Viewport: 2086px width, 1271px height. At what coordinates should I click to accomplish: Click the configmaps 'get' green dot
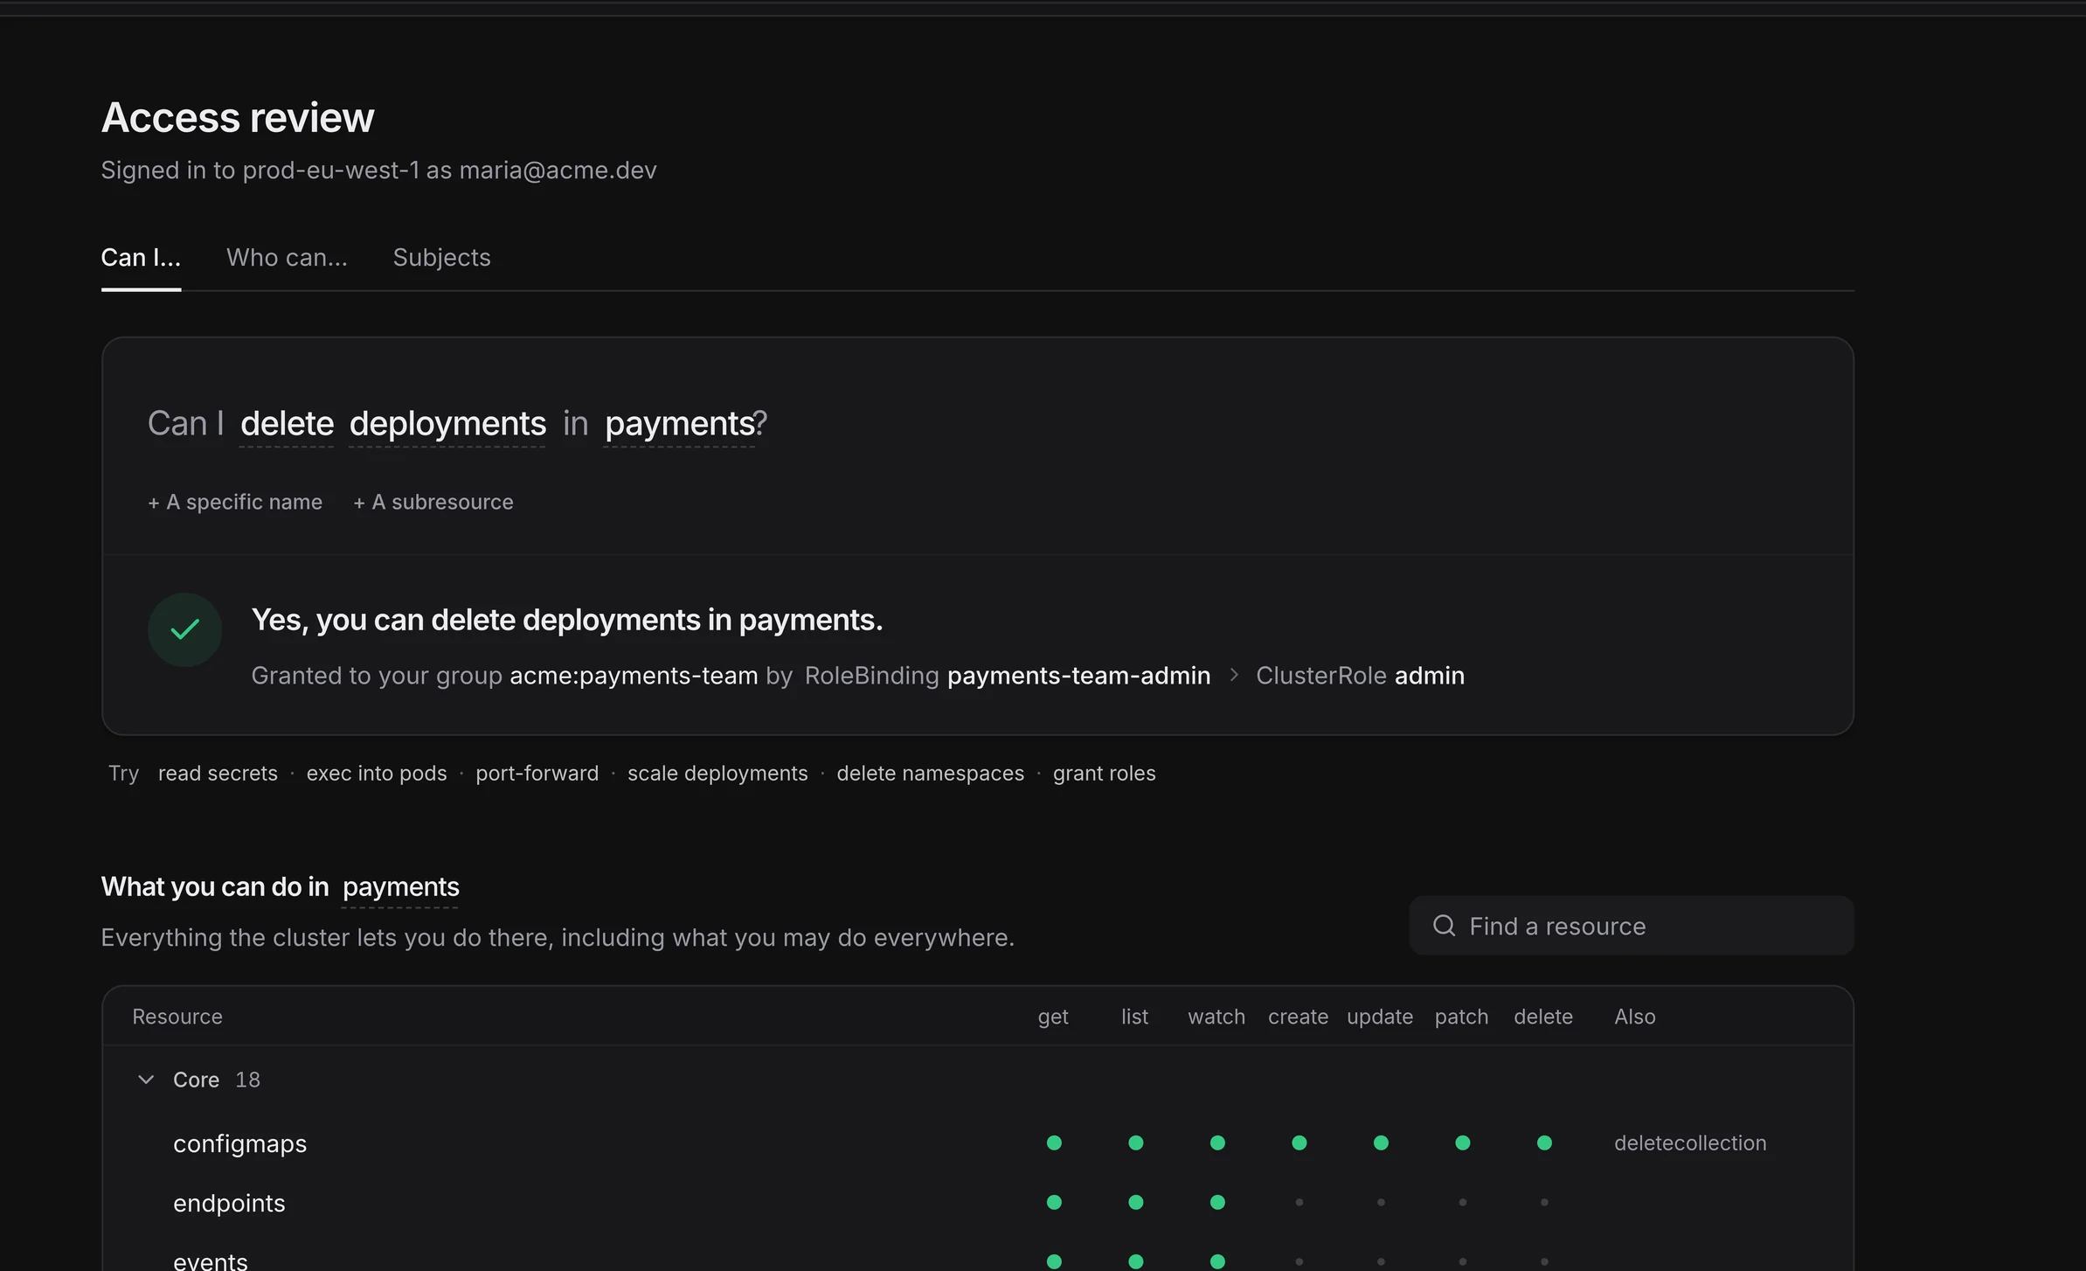[x=1054, y=1143]
